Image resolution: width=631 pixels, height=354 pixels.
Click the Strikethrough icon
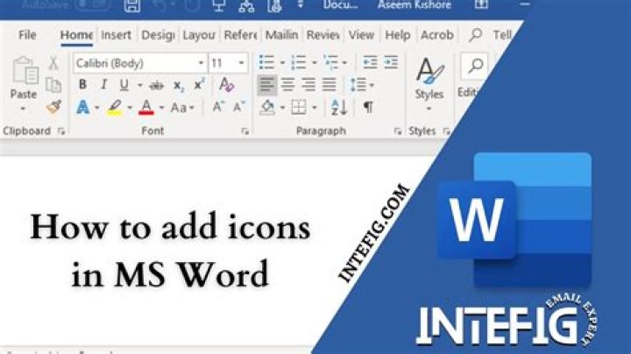tap(156, 85)
